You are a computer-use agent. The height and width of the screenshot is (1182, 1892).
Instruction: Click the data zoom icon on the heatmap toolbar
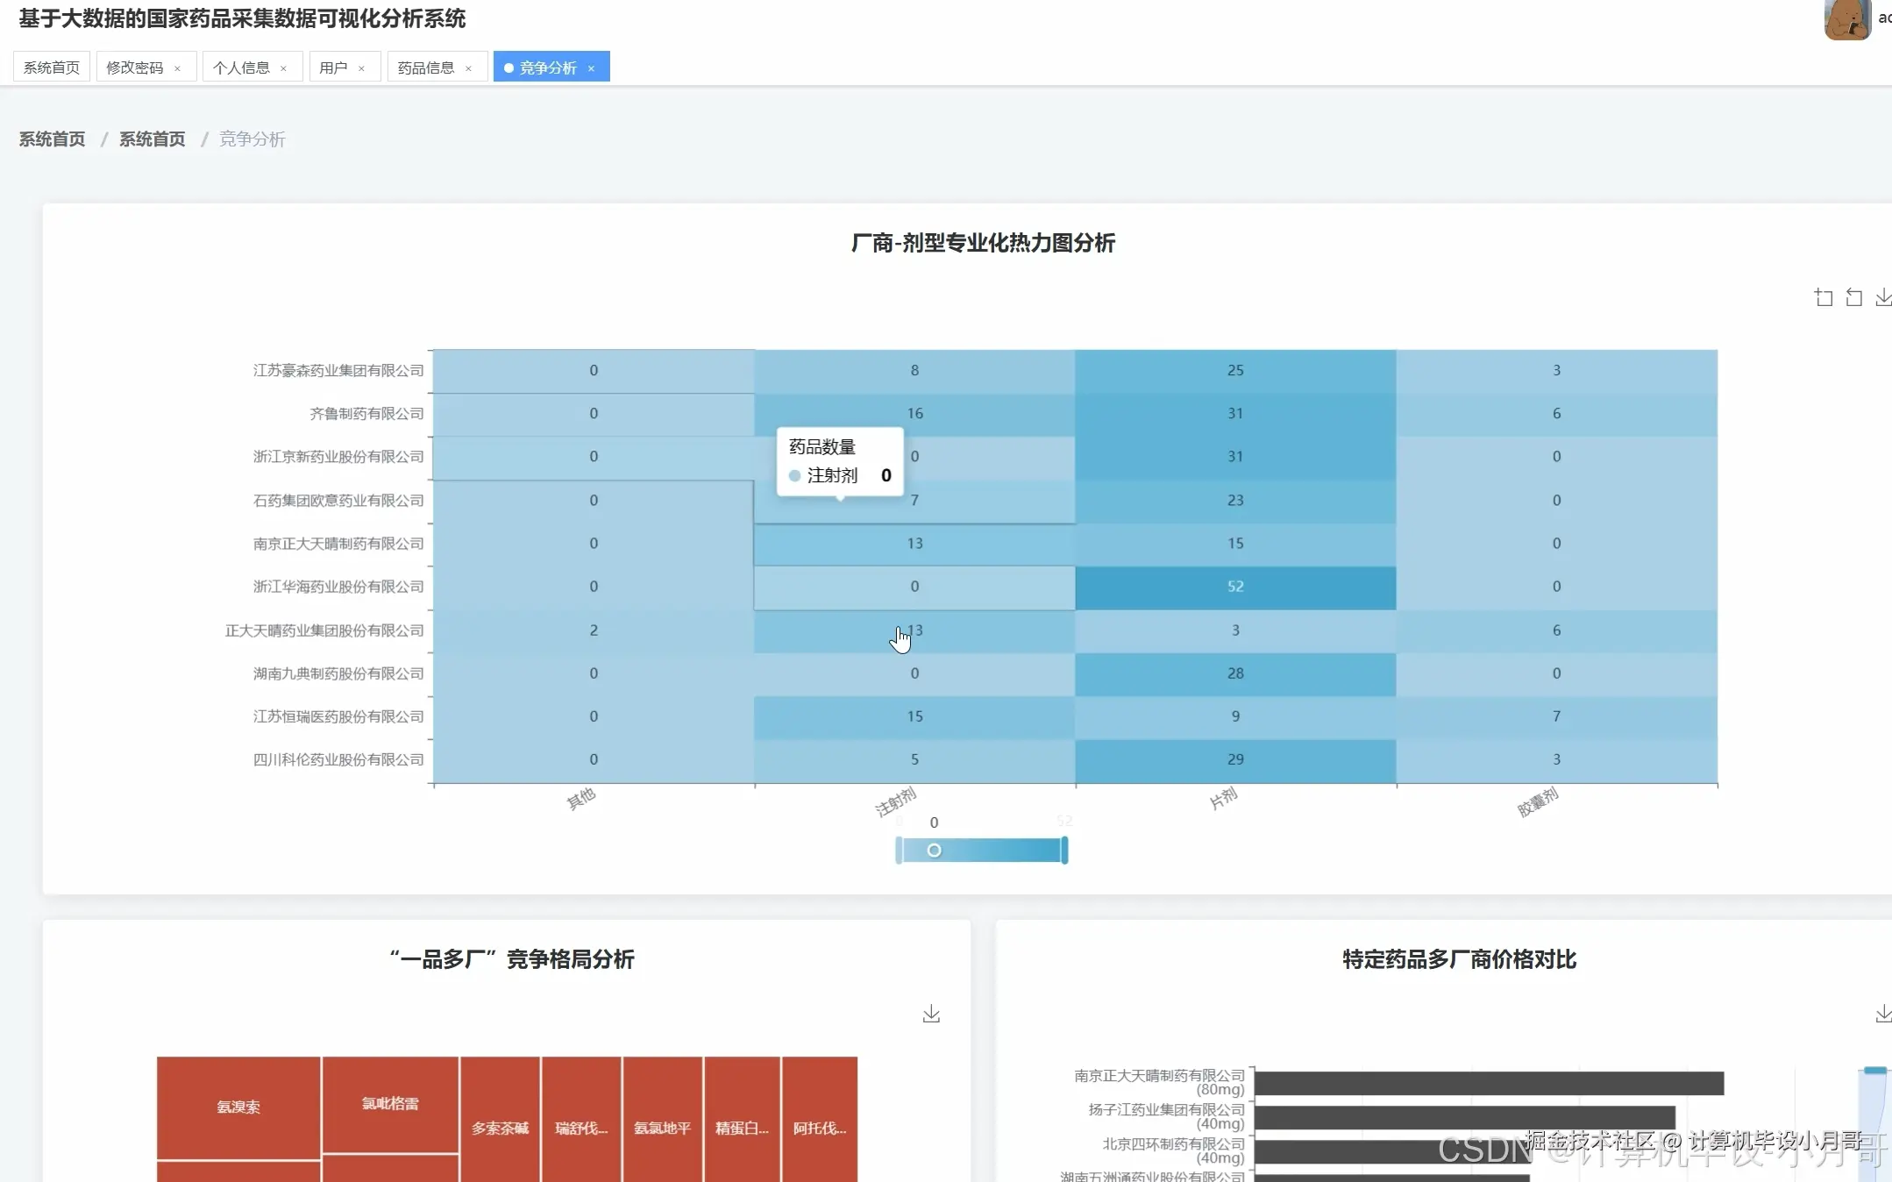pos(1824,296)
